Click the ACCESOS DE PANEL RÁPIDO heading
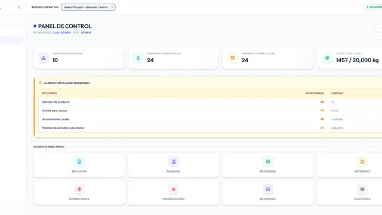Viewport: 382px width, 215px height. click(49, 147)
